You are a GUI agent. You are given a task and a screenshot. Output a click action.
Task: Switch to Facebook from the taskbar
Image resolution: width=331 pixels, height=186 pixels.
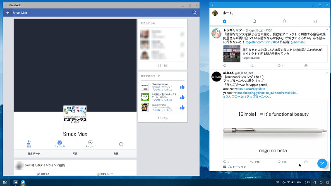pos(15,182)
